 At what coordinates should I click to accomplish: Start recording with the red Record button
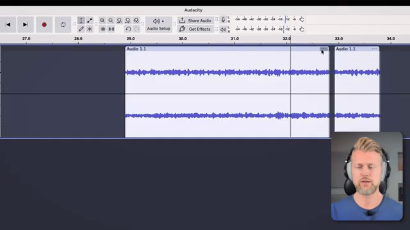[x=44, y=24]
